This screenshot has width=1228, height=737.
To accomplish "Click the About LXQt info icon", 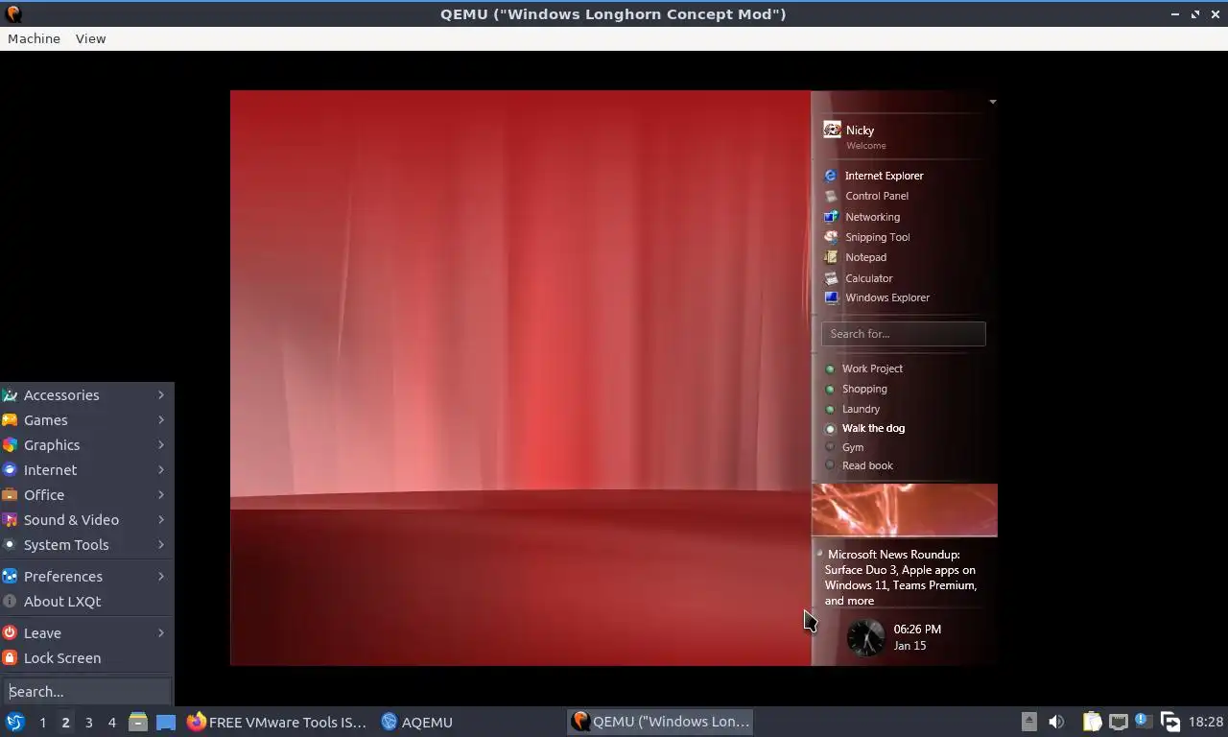I will (10, 602).
